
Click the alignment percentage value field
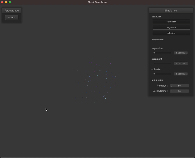point(180,64)
